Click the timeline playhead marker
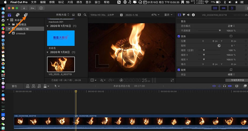 click(76, 91)
